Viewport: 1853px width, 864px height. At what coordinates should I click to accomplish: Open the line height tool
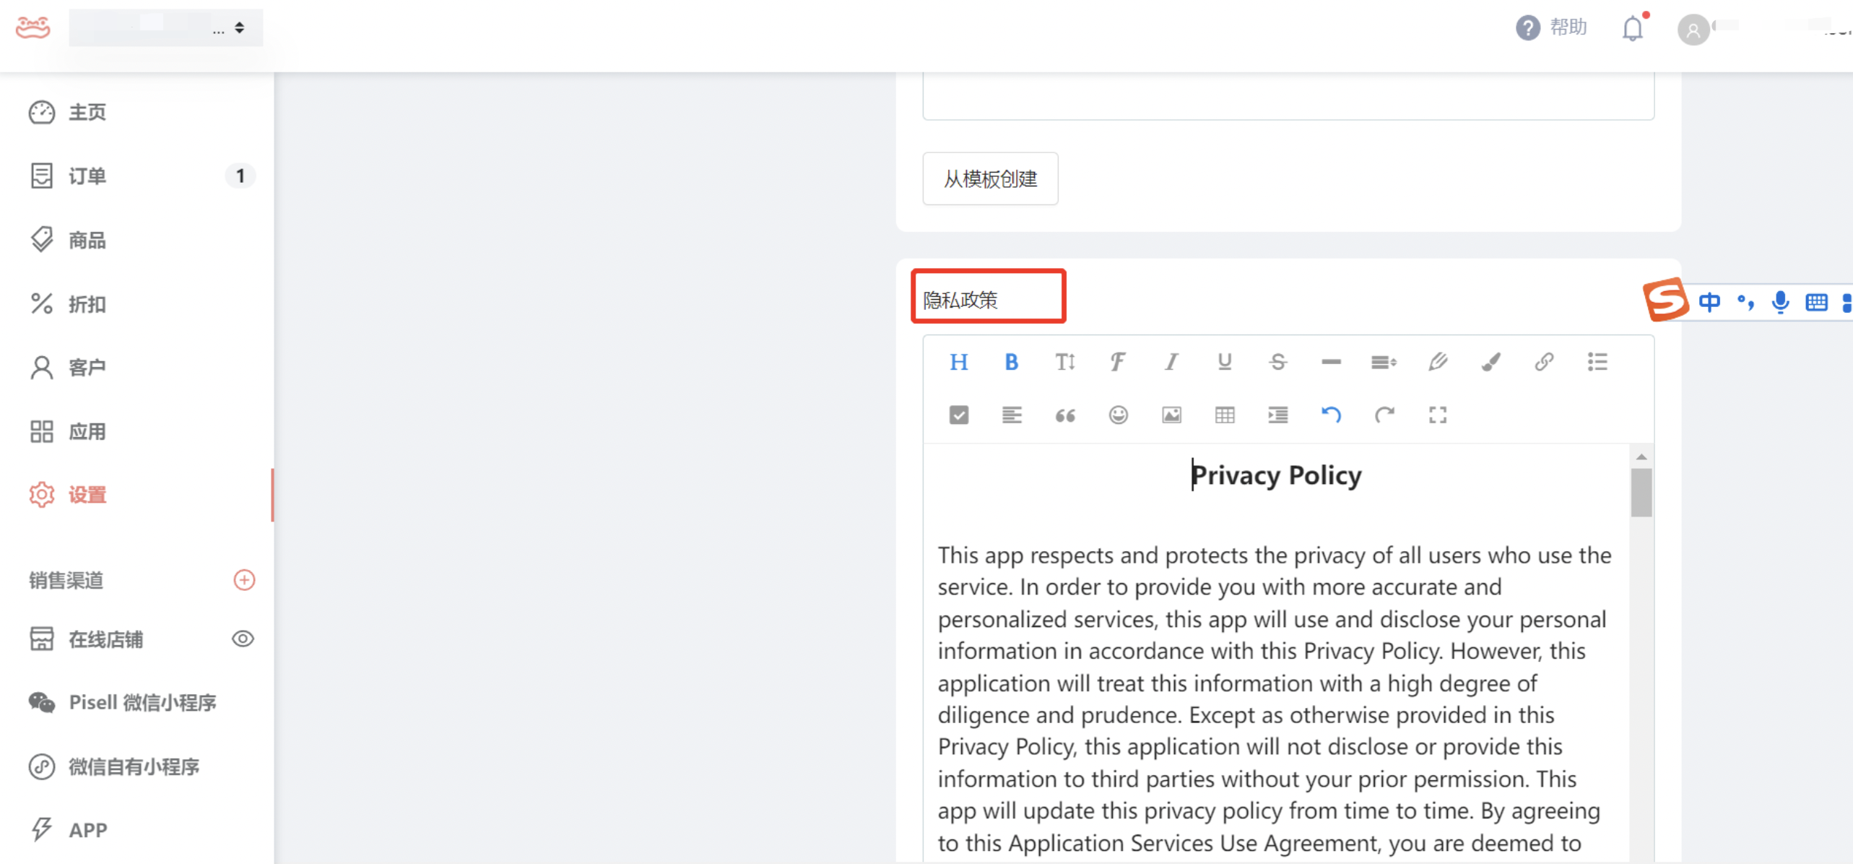click(1384, 362)
